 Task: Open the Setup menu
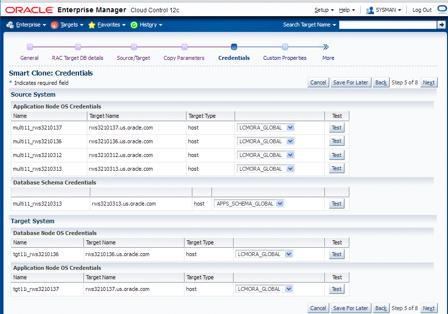(x=324, y=10)
